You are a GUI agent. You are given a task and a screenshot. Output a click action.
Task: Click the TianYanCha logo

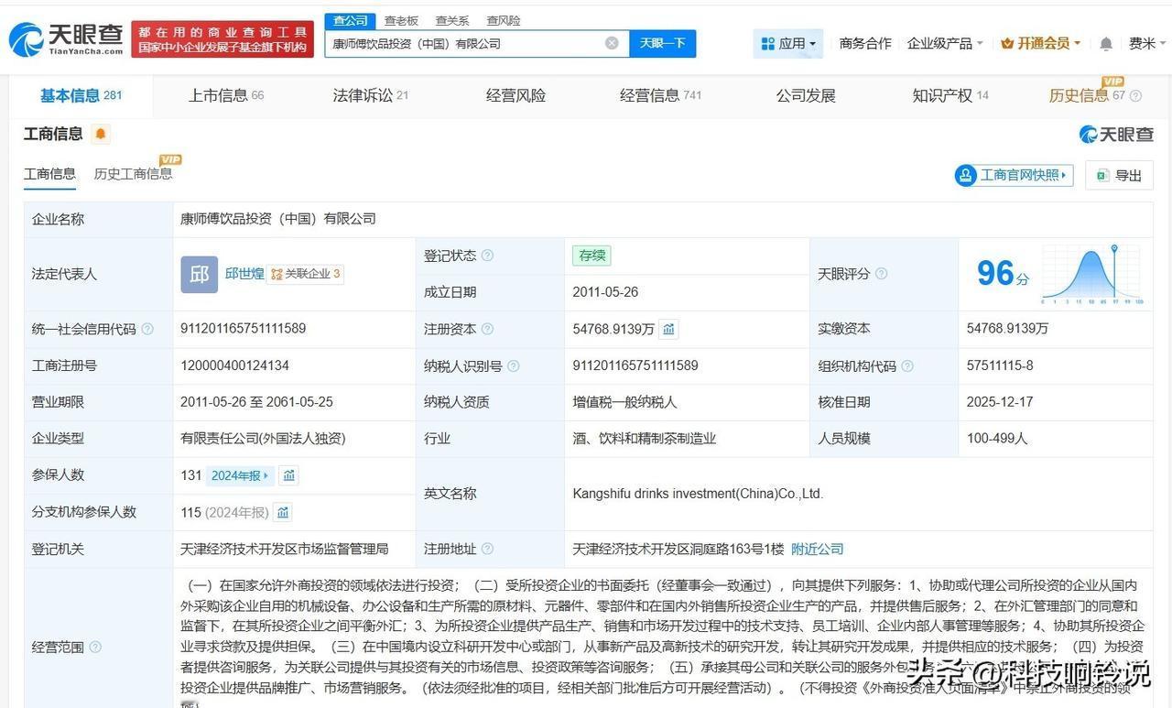tap(65, 39)
